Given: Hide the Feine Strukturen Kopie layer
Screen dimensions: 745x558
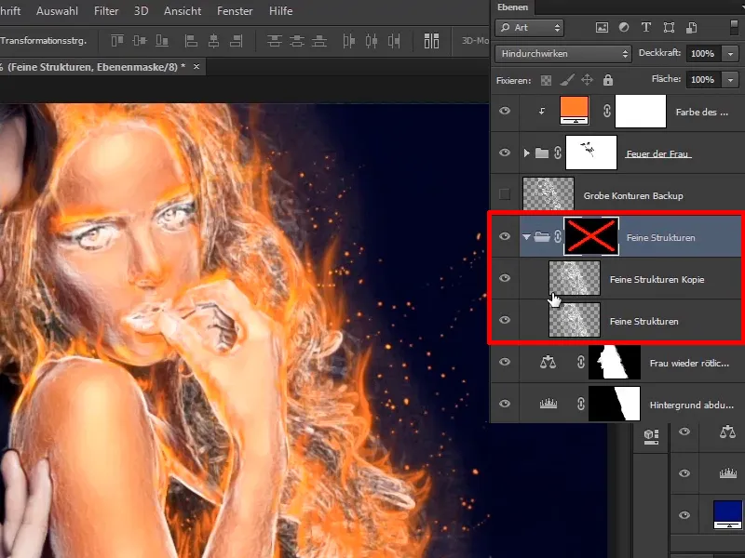Looking at the screenshot, I should click(505, 278).
